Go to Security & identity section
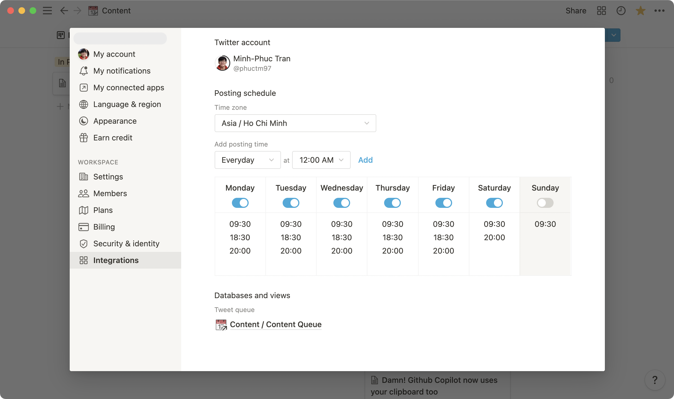The width and height of the screenshot is (674, 399). (126, 244)
